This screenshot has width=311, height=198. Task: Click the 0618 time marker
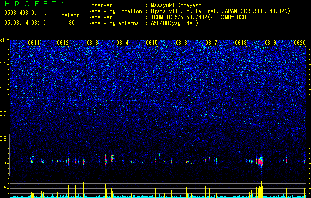click(241, 43)
